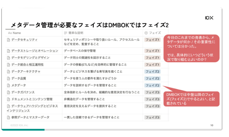The height and width of the screenshot is (137, 229).
Task: Click フェイズ1 tag in データセキュリティ row
Action: click(x=152, y=40)
